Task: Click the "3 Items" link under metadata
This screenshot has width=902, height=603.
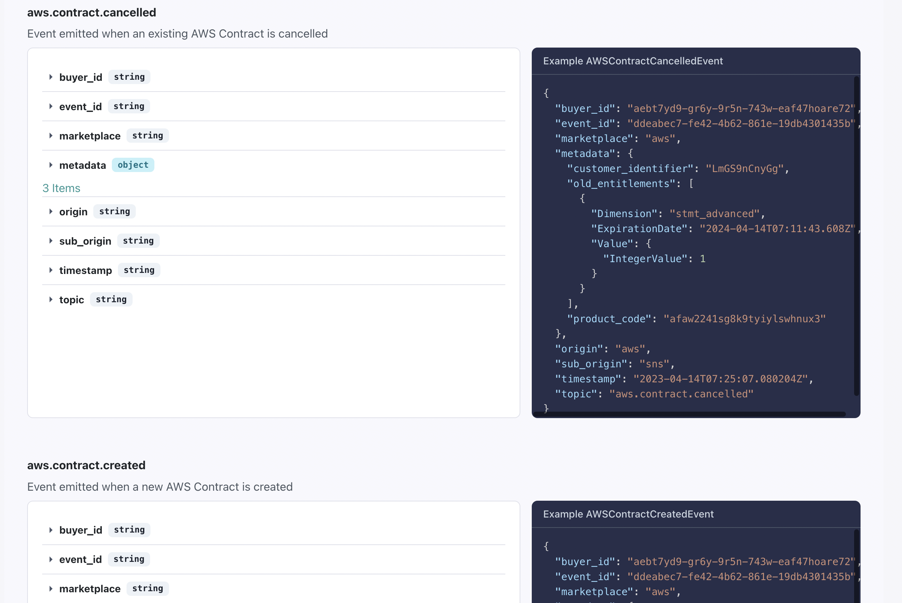Action: (61, 188)
